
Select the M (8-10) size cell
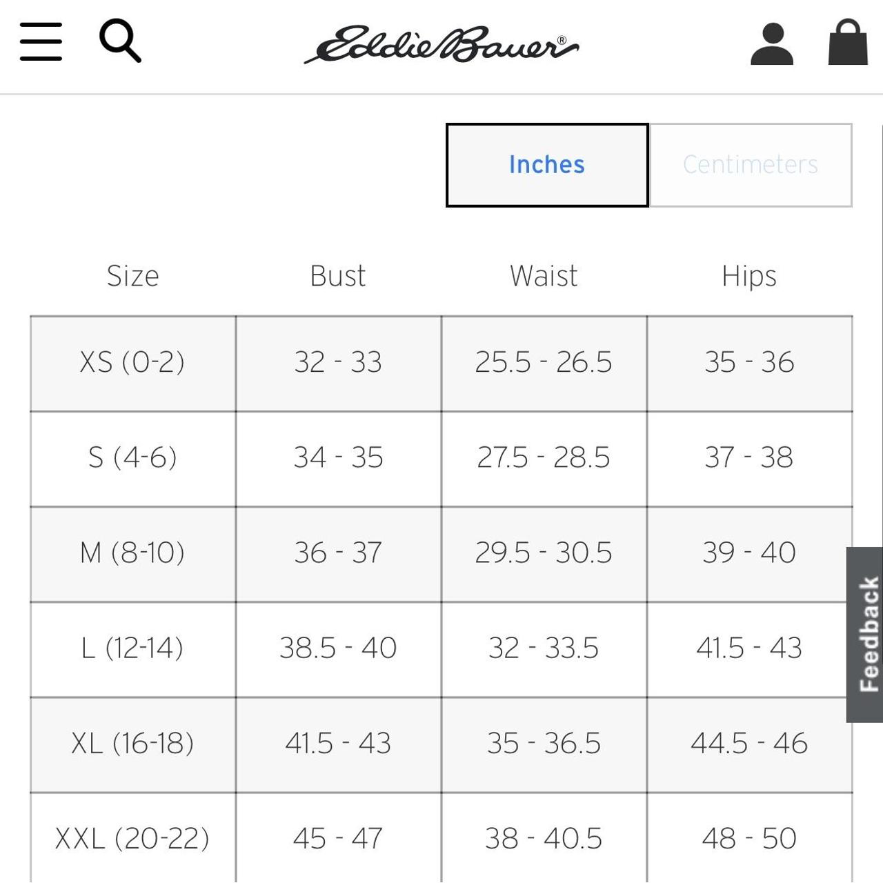[132, 553]
